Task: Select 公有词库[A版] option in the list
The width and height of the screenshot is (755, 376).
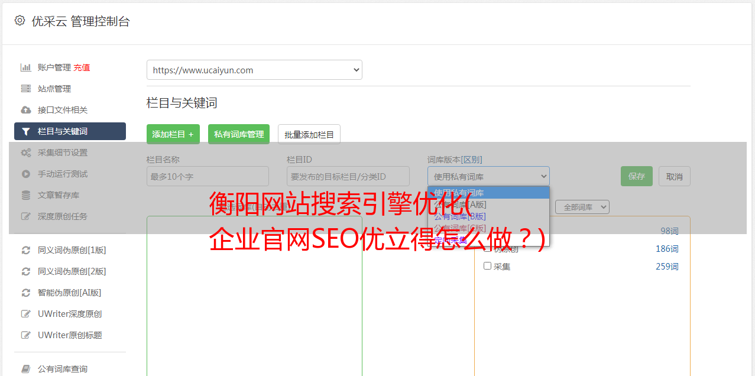Action: click(x=488, y=205)
